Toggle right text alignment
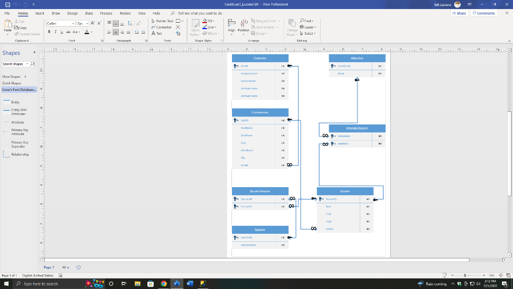 click(122, 32)
